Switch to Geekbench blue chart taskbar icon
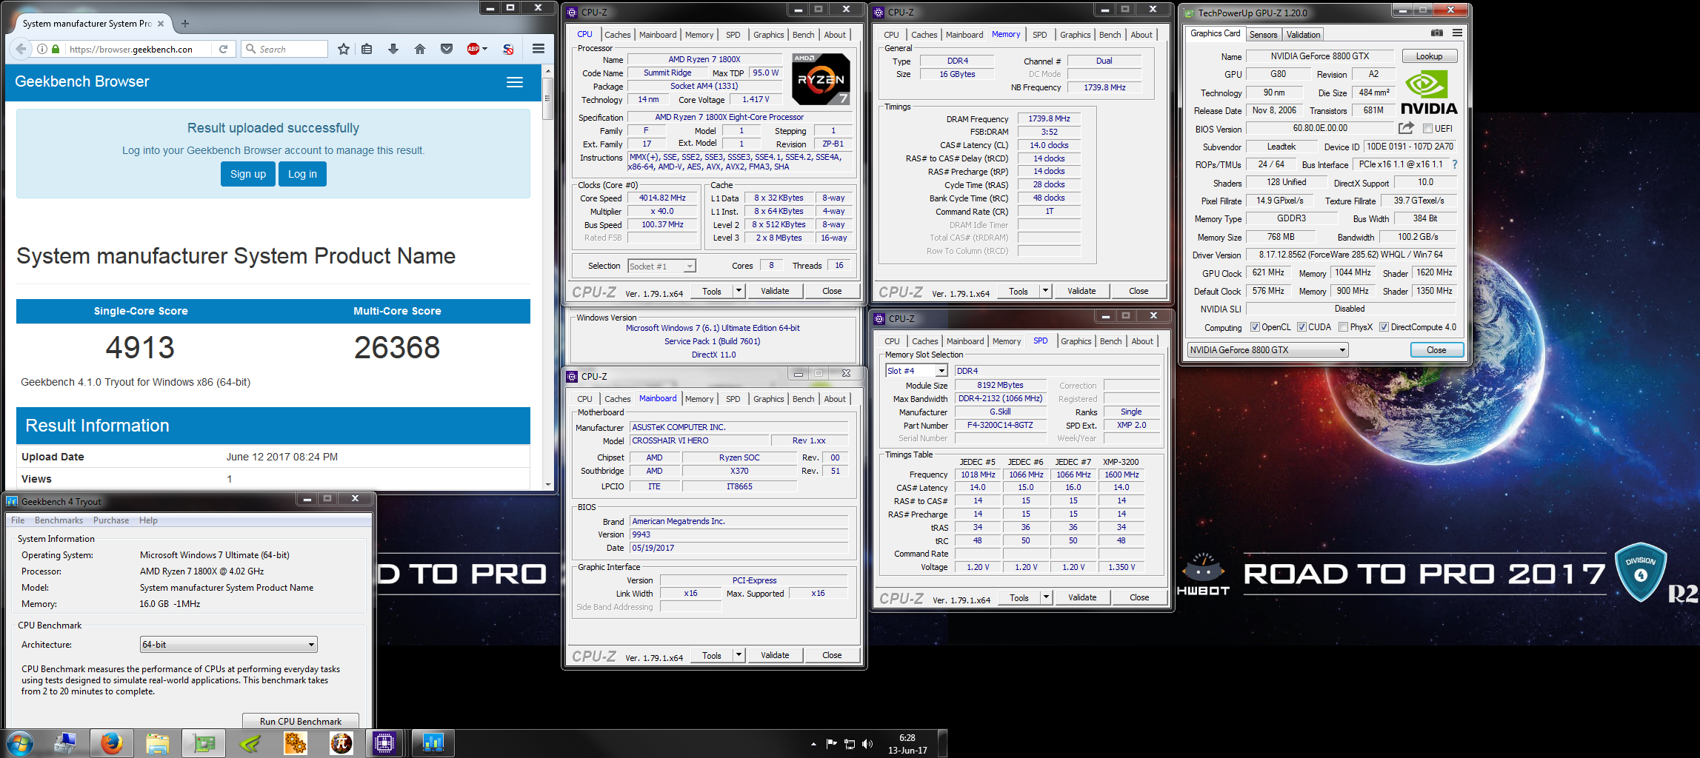Viewport: 1700px width, 758px height. click(433, 743)
